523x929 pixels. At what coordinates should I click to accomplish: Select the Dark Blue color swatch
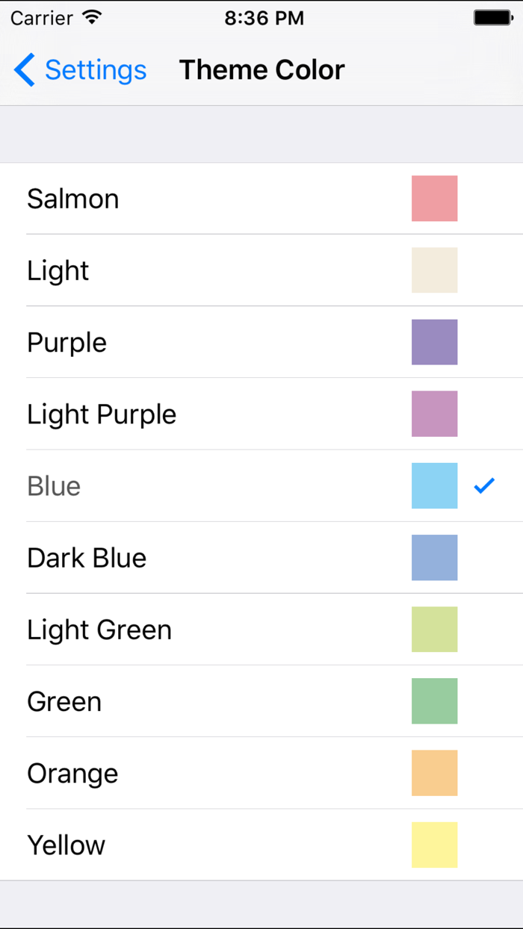click(434, 558)
